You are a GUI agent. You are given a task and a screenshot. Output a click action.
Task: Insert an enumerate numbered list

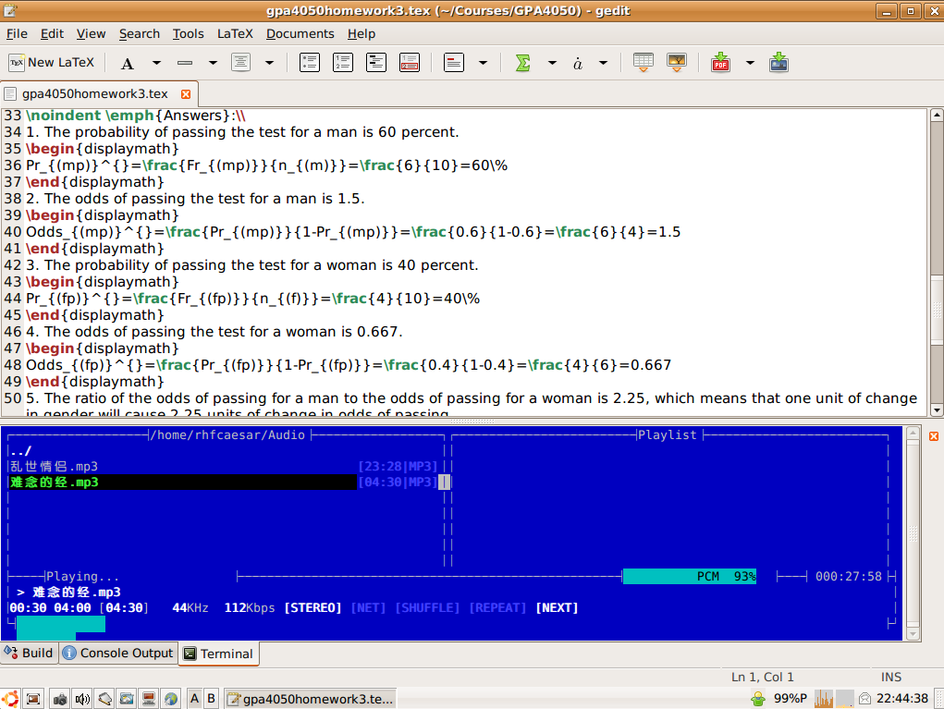coord(343,63)
